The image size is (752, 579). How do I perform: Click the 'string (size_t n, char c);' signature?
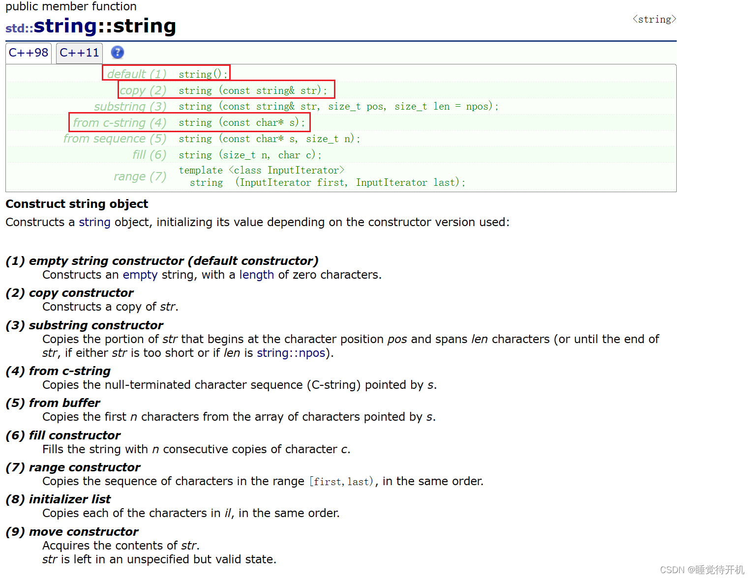click(250, 155)
